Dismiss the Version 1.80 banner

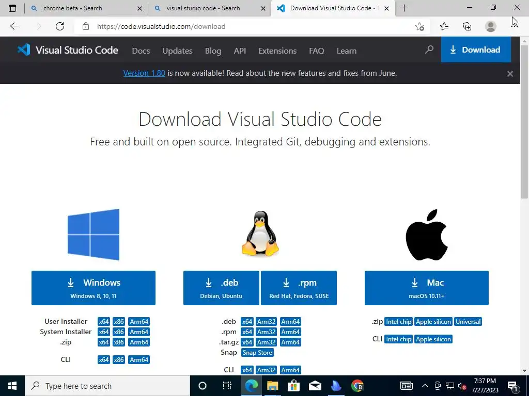point(510,74)
